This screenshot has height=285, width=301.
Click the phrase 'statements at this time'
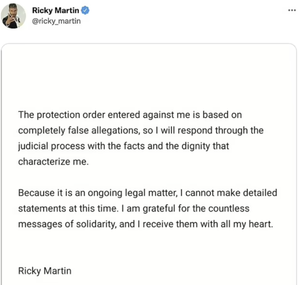point(67,209)
